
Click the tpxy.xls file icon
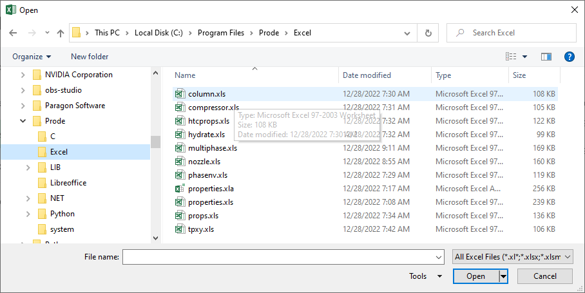point(180,229)
